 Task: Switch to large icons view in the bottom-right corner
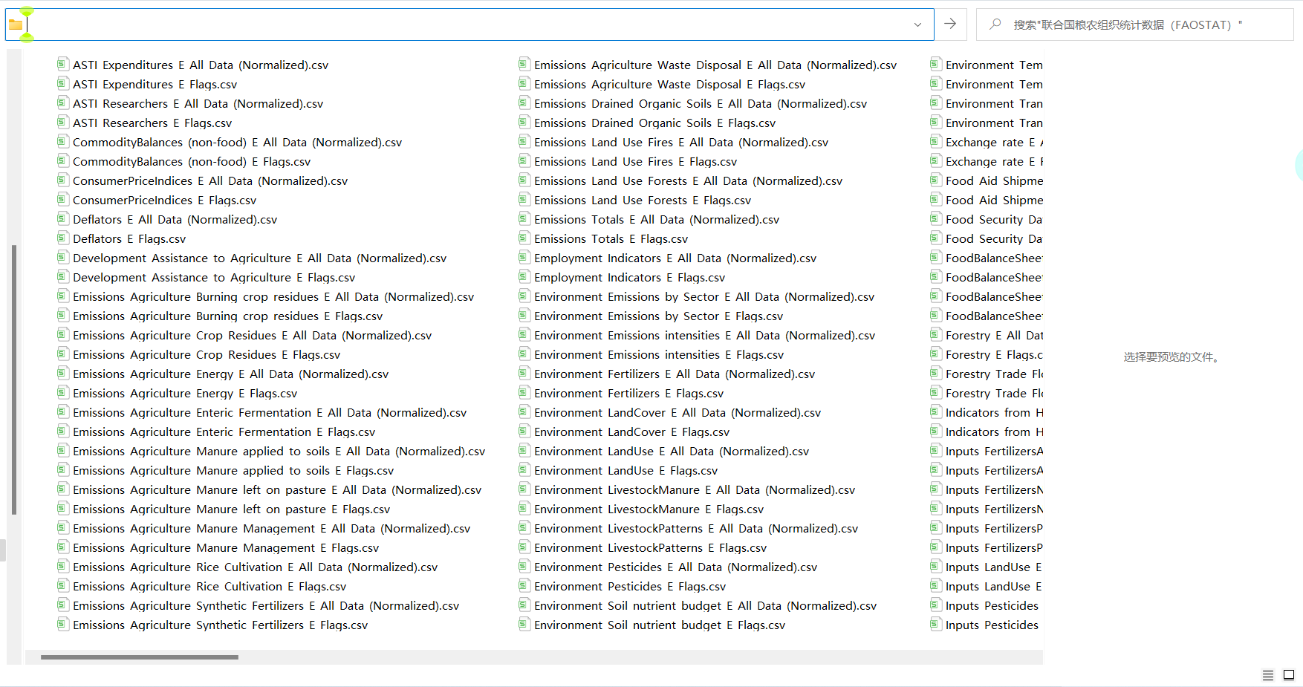click(x=1289, y=675)
